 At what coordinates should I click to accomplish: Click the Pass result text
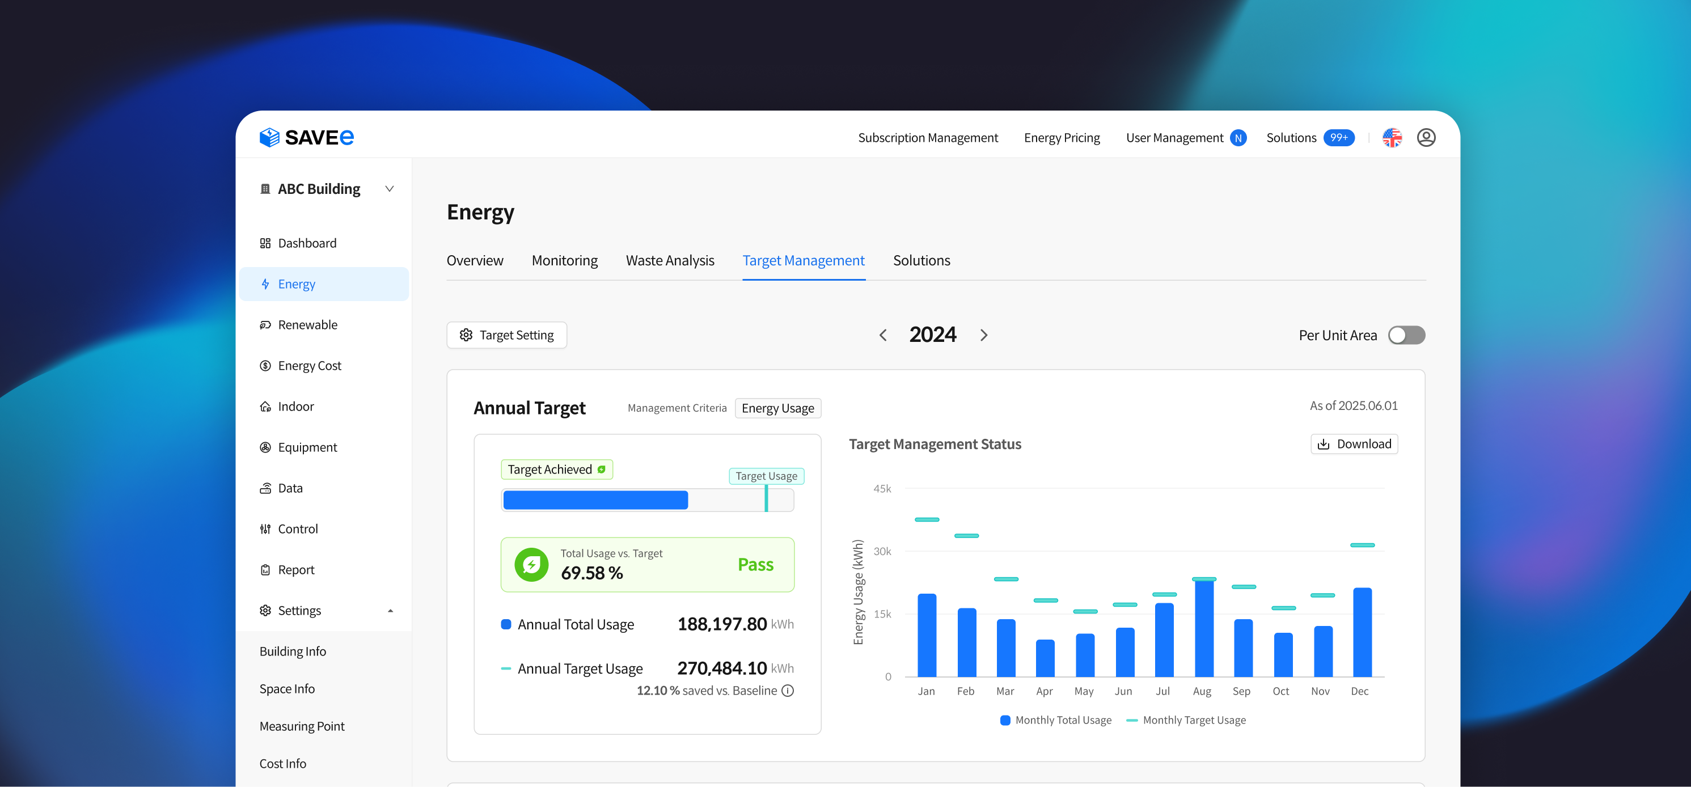point(755,565)
